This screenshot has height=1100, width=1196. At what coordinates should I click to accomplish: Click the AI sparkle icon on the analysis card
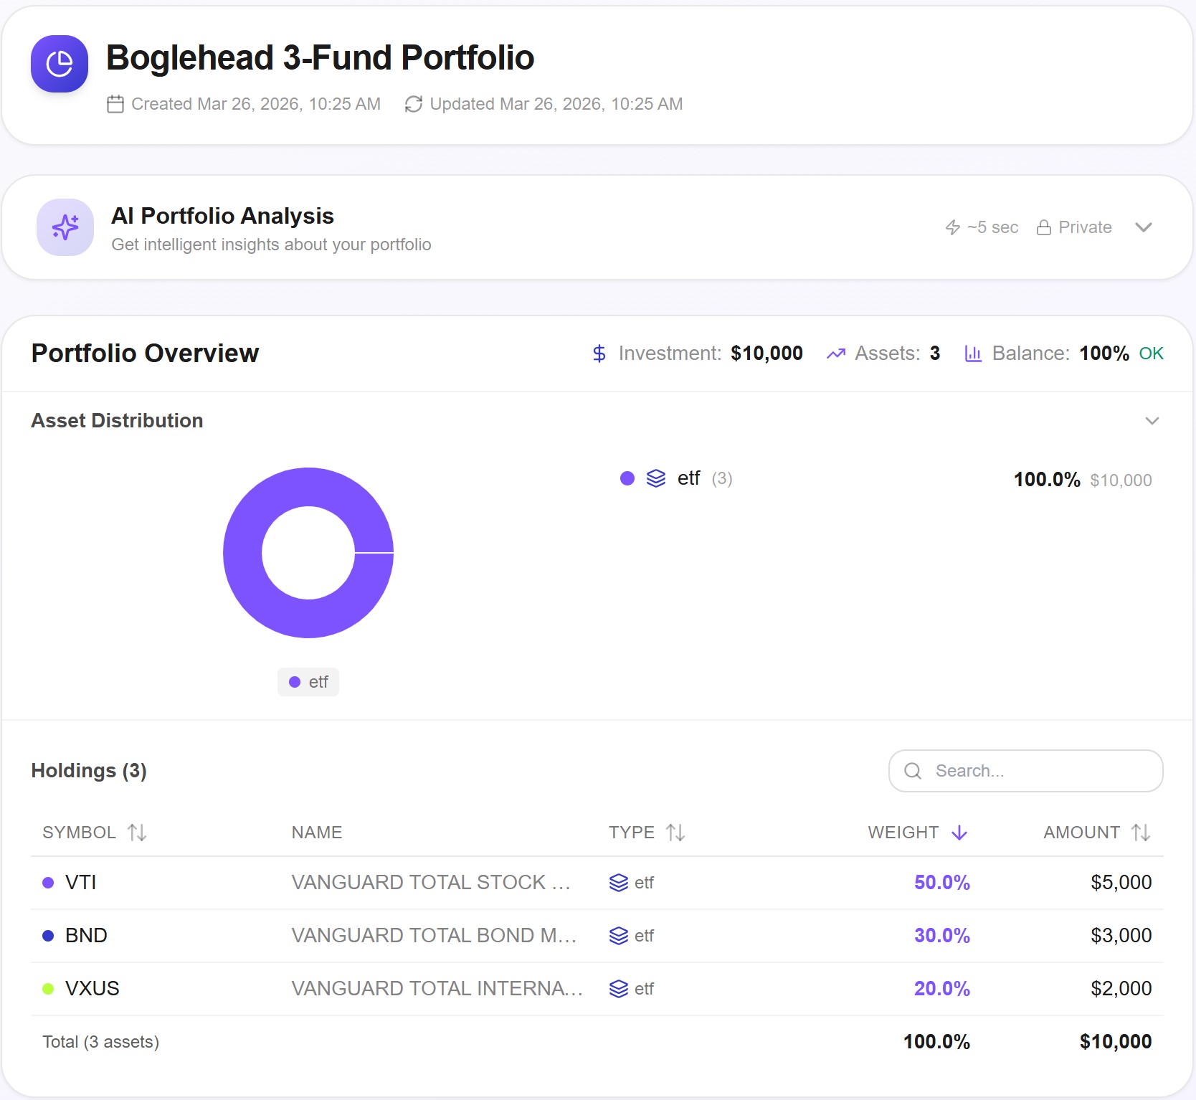coord(65,227)
